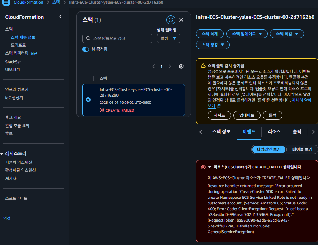Click the search magnifier icon
The height and width of the screenshot is (245, 318).
88,38
